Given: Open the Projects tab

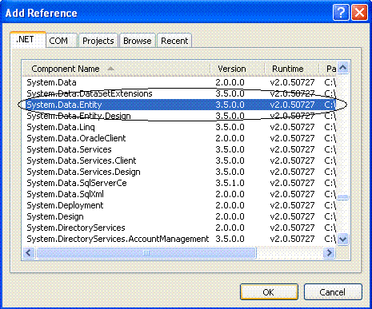Looking at the screenshot, I should click(x=98, y=41).
